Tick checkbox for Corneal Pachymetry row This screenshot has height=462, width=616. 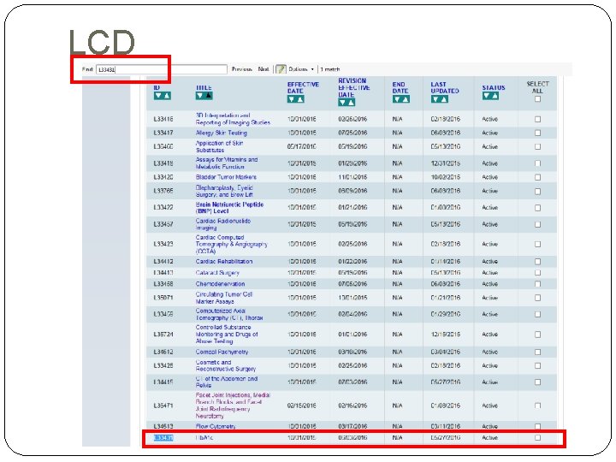pyautogui.click(x=537, y=352)
